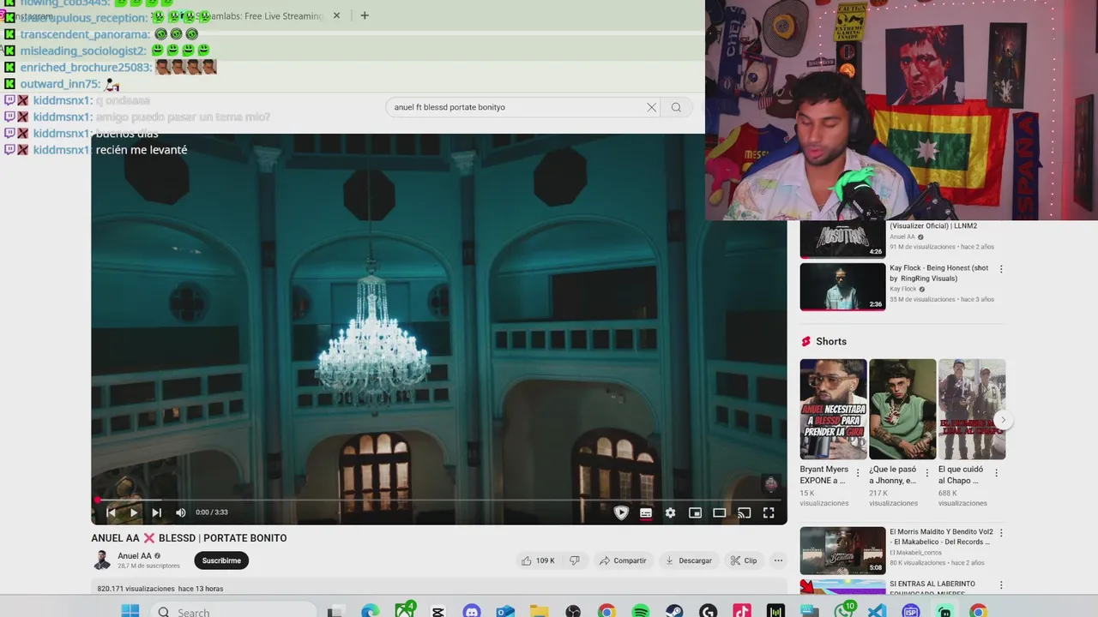Open options for Kay Flock video
The height and width of the screenshot is (617, 1098).
click(1000, 268)
